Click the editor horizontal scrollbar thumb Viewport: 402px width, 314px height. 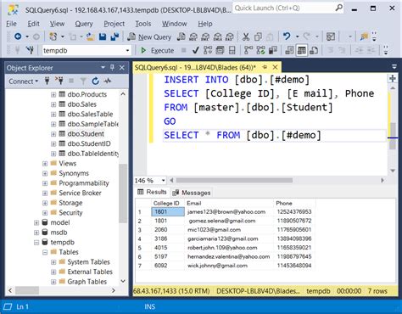pos(234,180)
